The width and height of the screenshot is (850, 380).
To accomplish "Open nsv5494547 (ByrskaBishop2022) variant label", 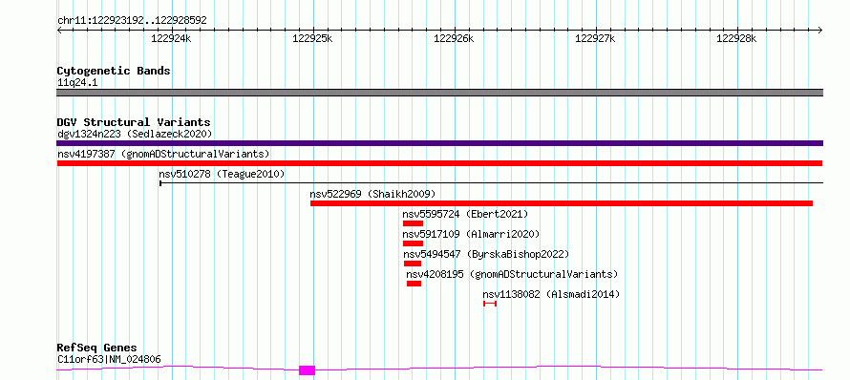I will [486, 254].
